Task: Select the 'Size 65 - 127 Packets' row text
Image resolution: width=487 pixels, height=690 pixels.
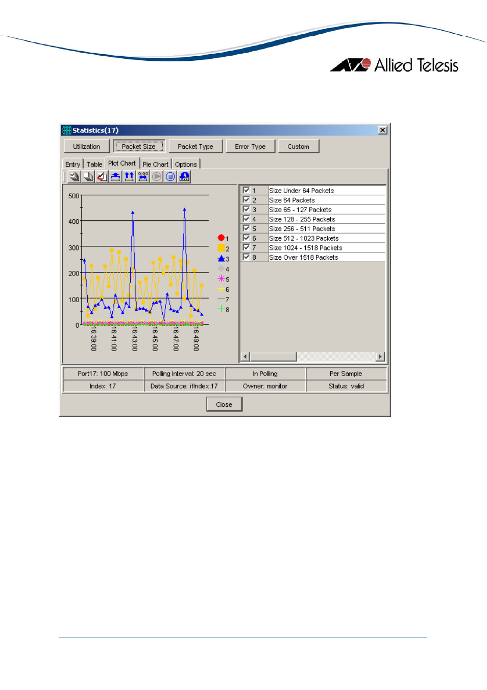Action: (x=300, y=210)
